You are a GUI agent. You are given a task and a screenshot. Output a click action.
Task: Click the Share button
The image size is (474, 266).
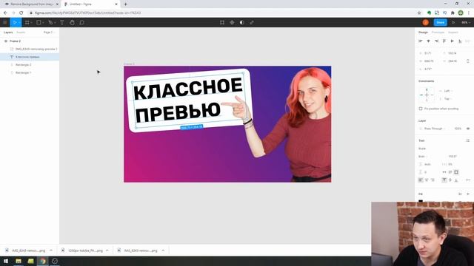tap(441, 23)
